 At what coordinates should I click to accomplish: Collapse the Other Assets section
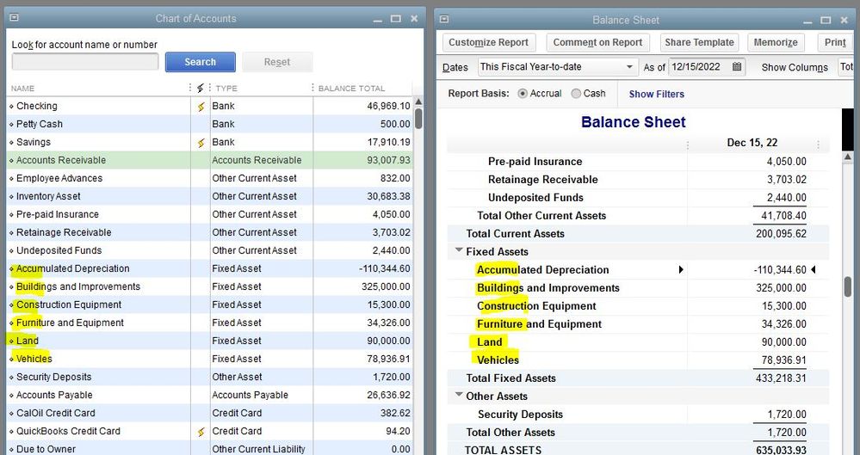459,395
